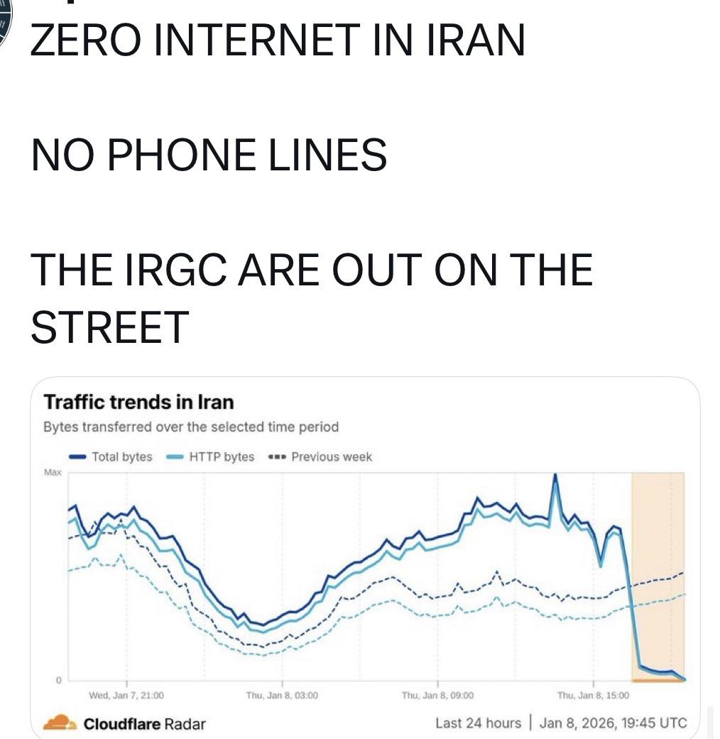Click the NO PHONE LINES tweet line
The width and height of the screenshot is (720, 739).
pyautogui.click(x=209, y=154)
